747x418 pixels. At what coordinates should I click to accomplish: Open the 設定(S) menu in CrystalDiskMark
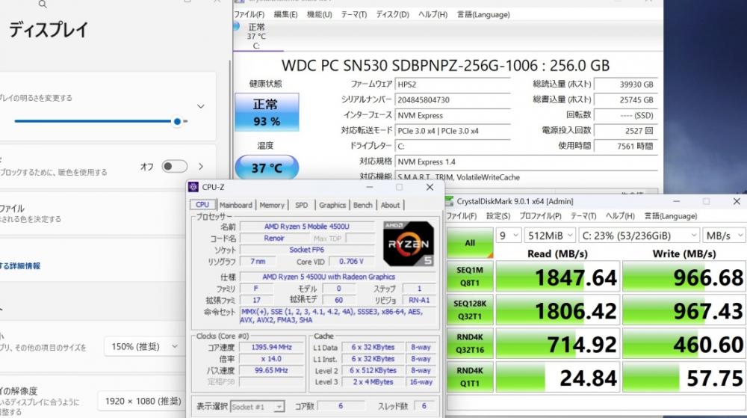click(498, 216)
